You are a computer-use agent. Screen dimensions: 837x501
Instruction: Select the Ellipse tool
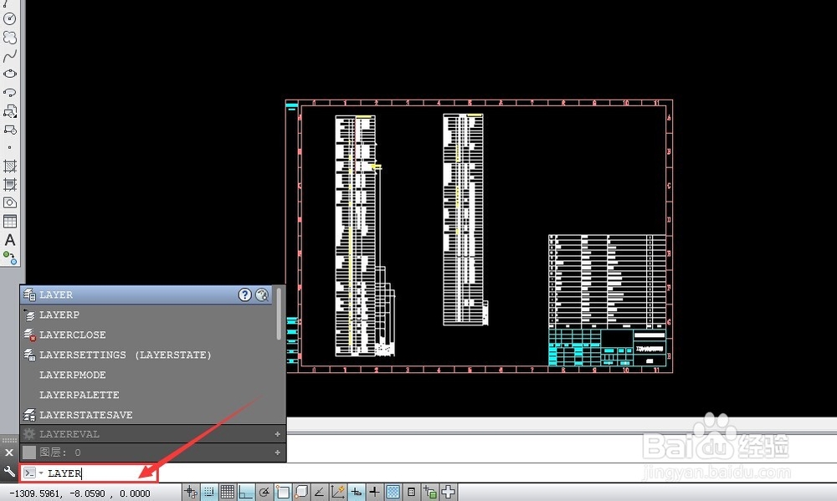(x=9, y=74)
